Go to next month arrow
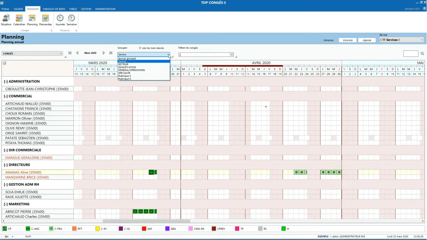This screenshot has width=427, height=240. point(103,53)
